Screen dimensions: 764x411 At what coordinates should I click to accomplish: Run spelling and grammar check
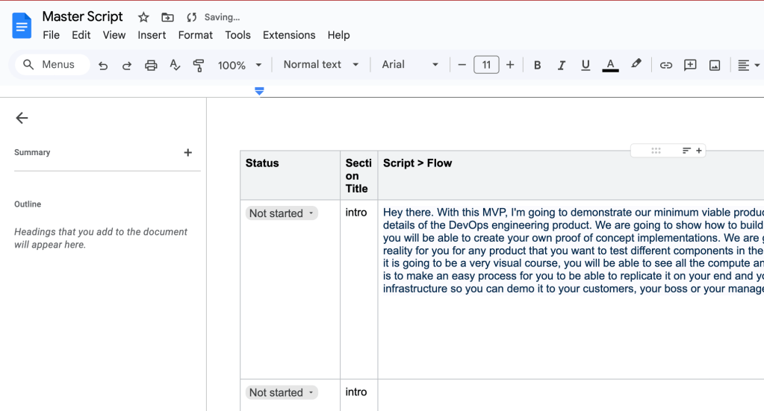pos(175,65)
